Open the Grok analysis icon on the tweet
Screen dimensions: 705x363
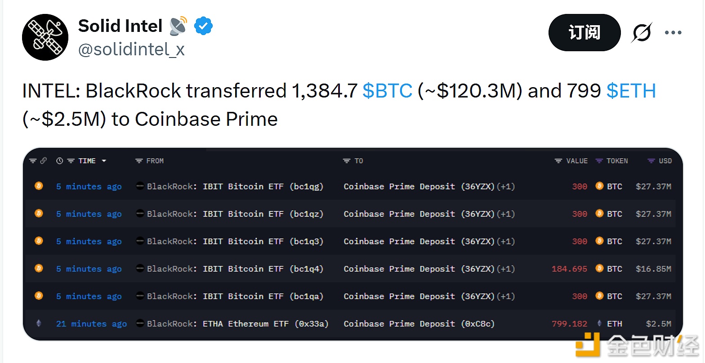[642, 32]
